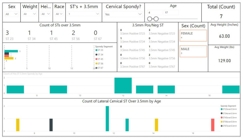Open the Cervical Spondy? dropdown showing Yes

coord(123,14)
